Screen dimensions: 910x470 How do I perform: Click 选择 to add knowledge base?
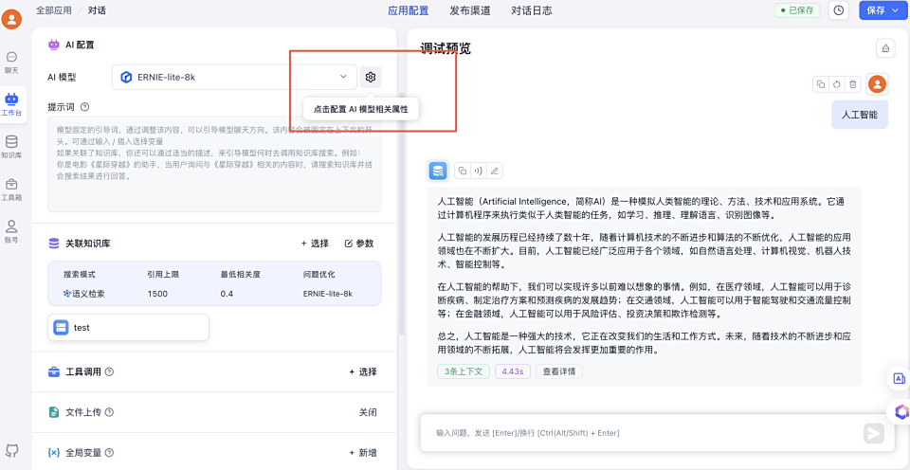coord(315,244)
